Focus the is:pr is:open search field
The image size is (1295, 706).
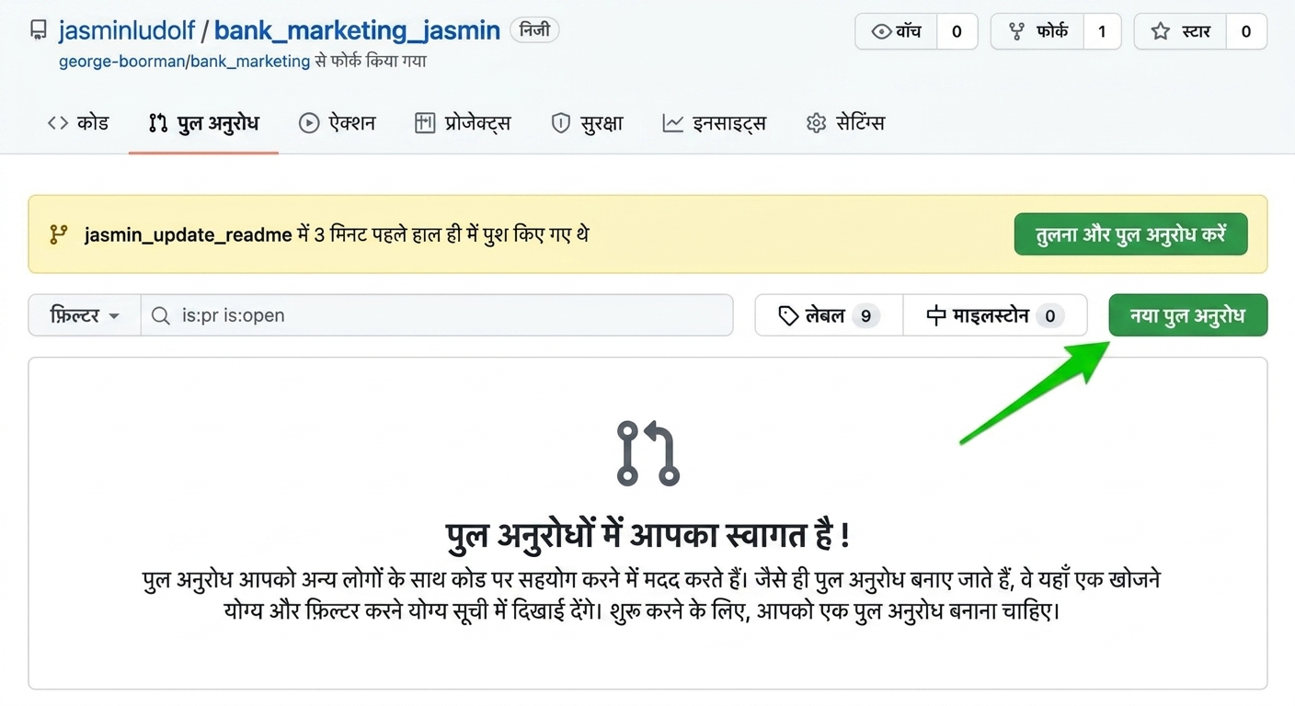click(437, 315)
